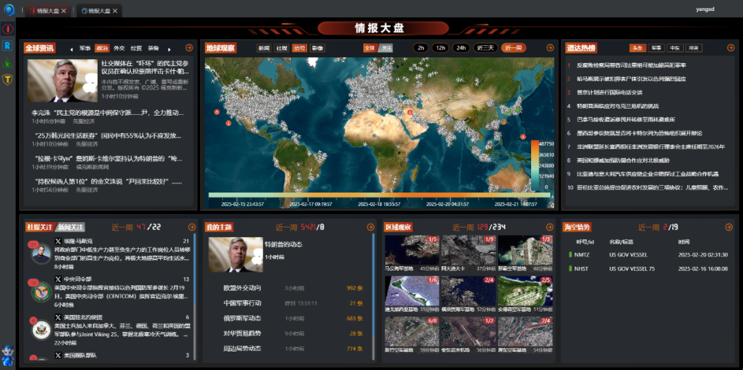Screen dimensions: 743x370
Task: Open the blue 'R' sidebar icon
Action: pos(8,45)
